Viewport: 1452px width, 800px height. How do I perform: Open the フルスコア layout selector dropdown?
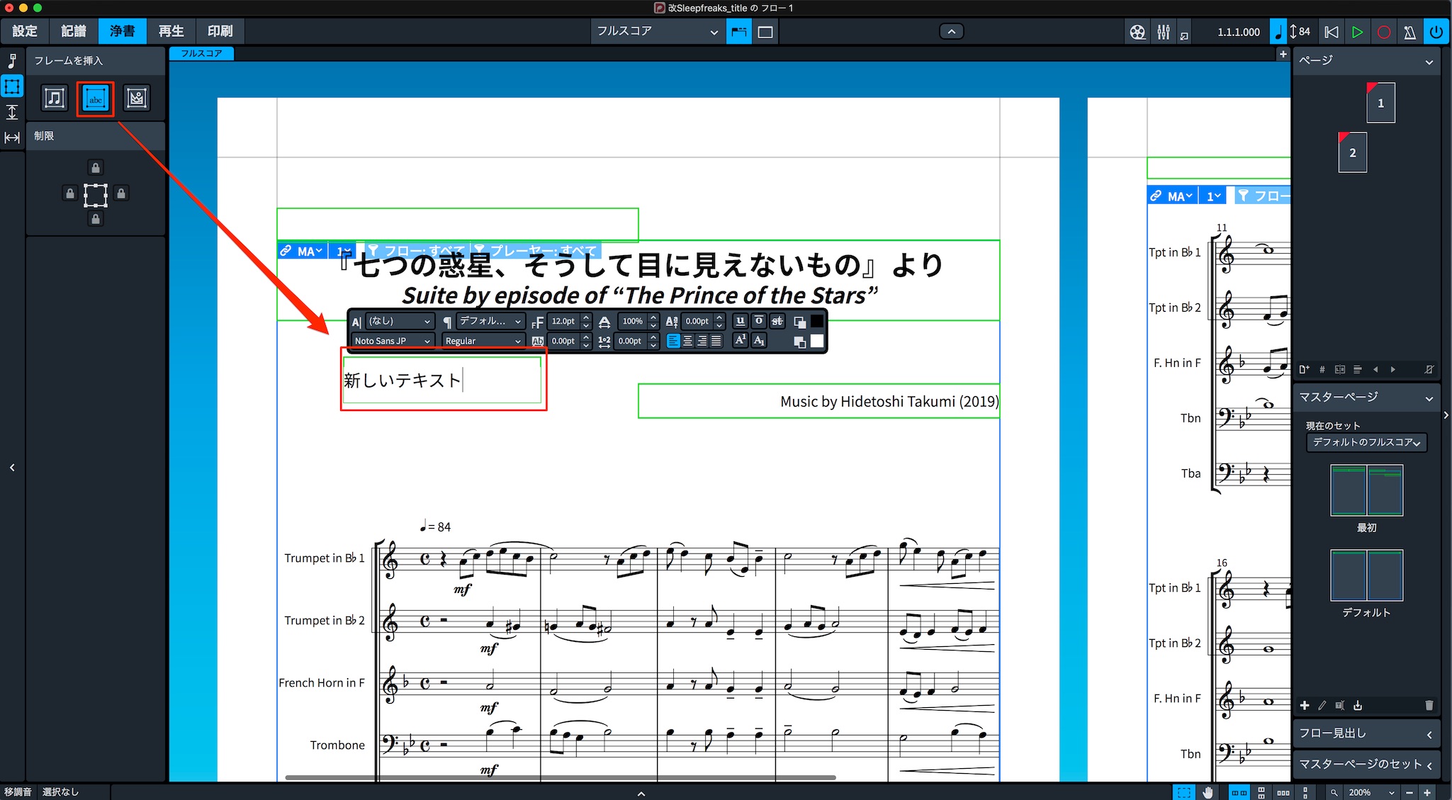(x=657, y=31)
